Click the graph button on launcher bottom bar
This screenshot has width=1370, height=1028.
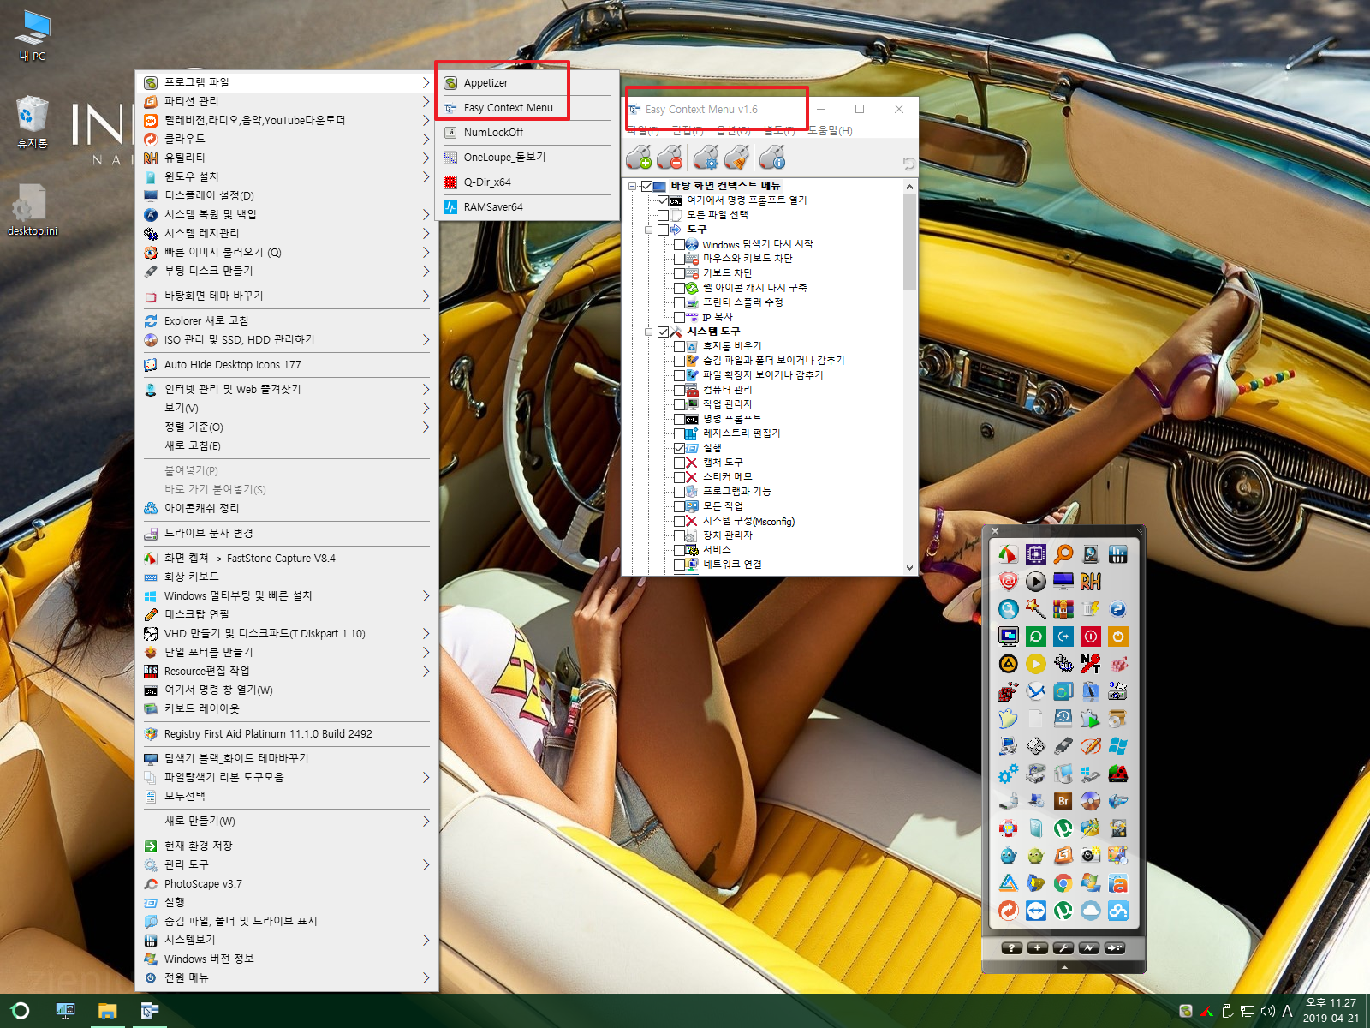tap(1088, 948)
